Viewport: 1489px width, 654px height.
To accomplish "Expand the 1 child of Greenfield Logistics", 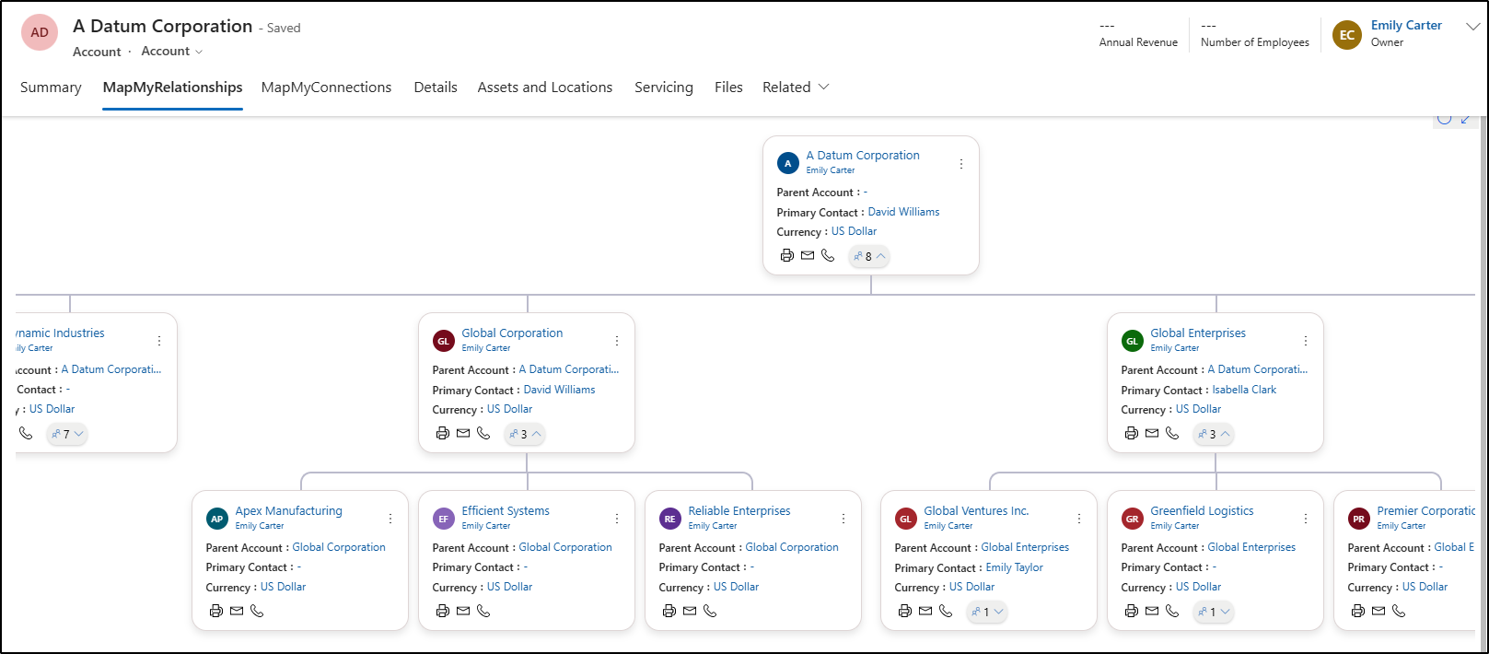I will point(1214,612).
